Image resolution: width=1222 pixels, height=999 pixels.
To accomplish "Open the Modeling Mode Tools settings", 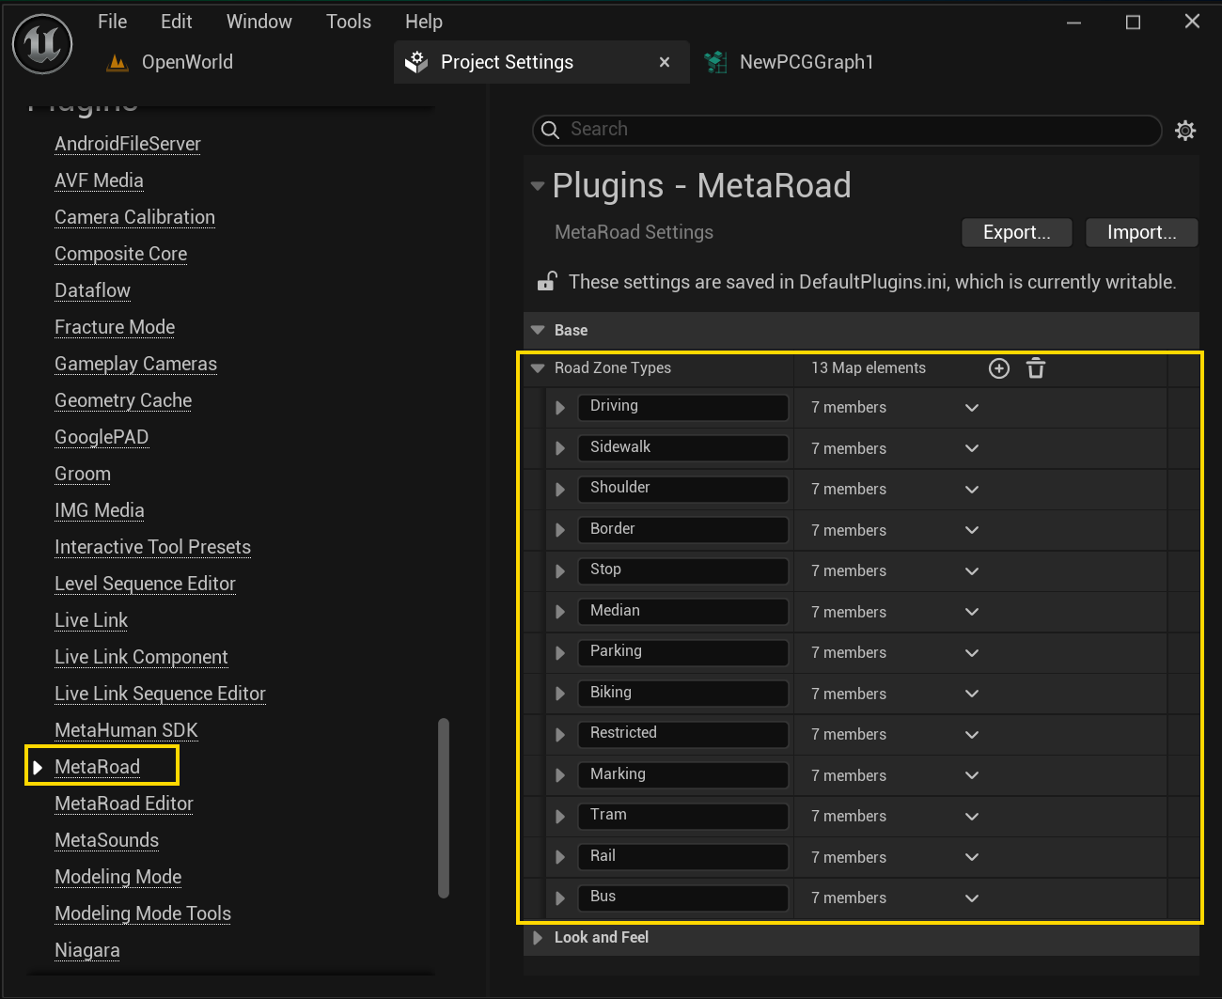I will [x=143, y=913].
